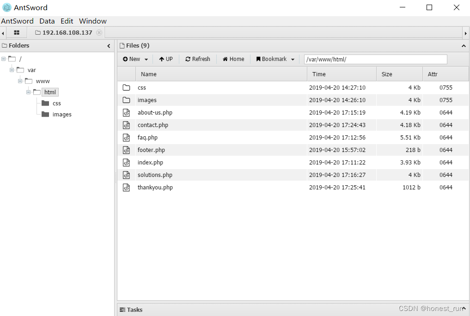Open the Data menu

pyautogui.click(x=47, y=21)
